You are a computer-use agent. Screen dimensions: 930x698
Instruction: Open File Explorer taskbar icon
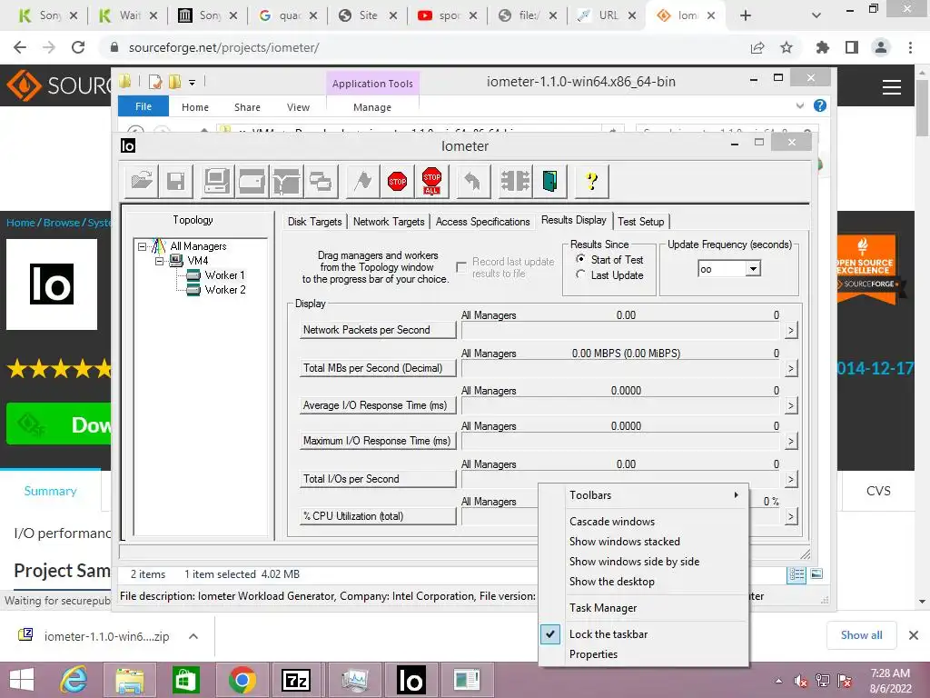click(129, 680)
